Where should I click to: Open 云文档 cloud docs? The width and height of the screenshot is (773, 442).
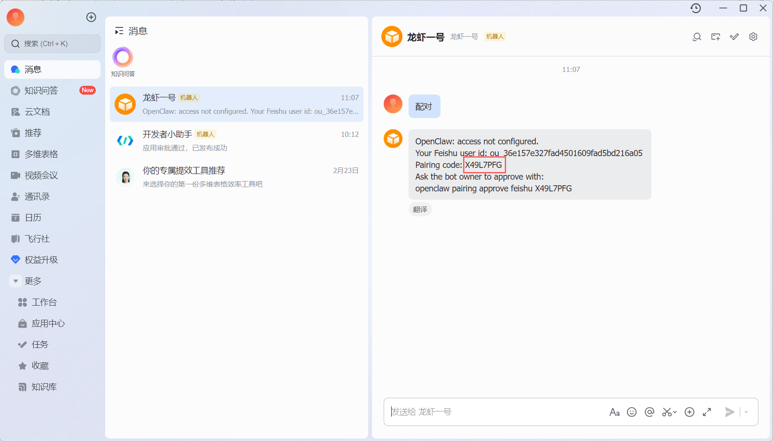click(52, 112)
